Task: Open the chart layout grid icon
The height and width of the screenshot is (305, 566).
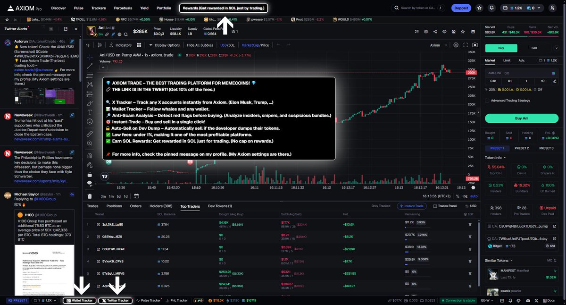Action: point(139,45)
